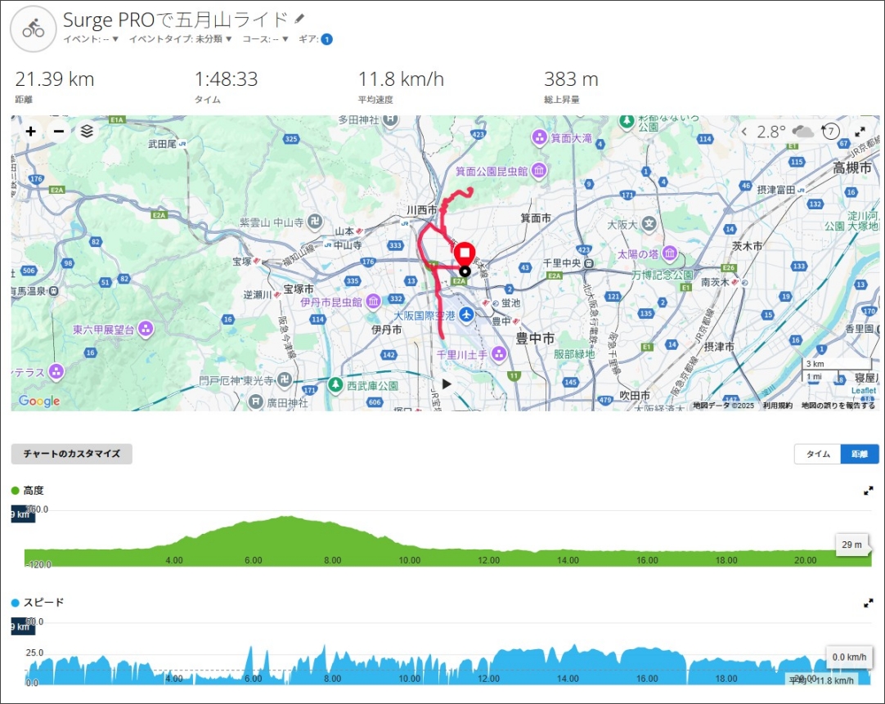Image resolution: width=885 pixels, height=704 pixels.
Task: Click the 太陽の塔 map pin
Action: pyautogui.click(x=670, y=253)
